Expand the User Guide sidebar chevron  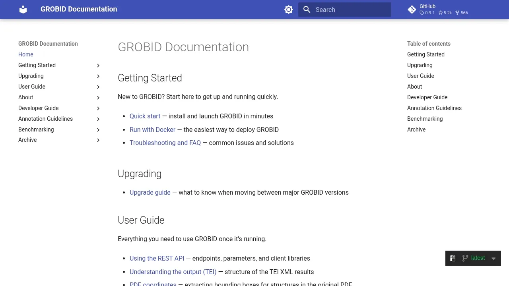[98, 87]
